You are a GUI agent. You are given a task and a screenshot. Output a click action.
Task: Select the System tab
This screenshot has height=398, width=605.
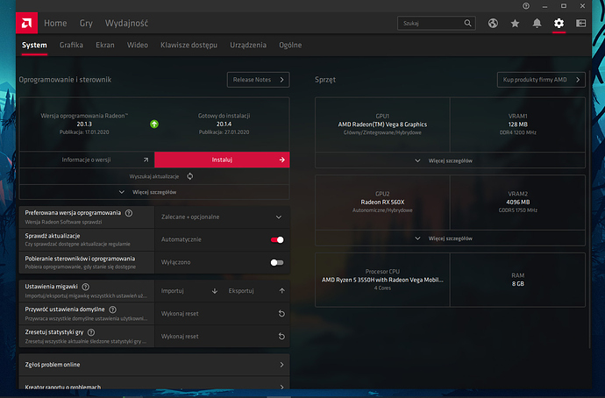pyautogui.click(x=34, y=45)
